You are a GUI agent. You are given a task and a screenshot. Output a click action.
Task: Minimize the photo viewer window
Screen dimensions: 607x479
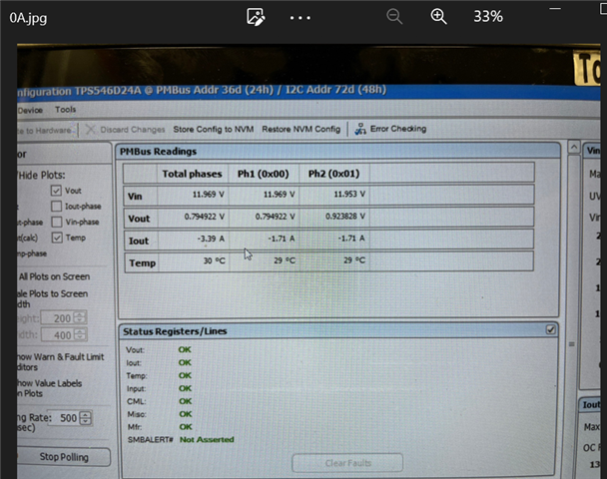coord(555,9)
